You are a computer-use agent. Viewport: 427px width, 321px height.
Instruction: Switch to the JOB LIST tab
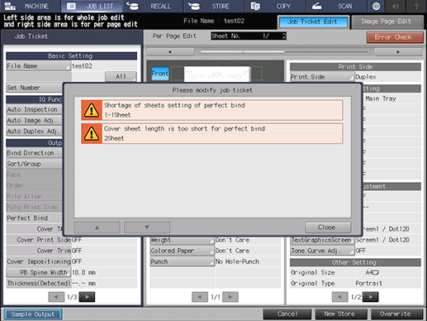pos(92,6)
